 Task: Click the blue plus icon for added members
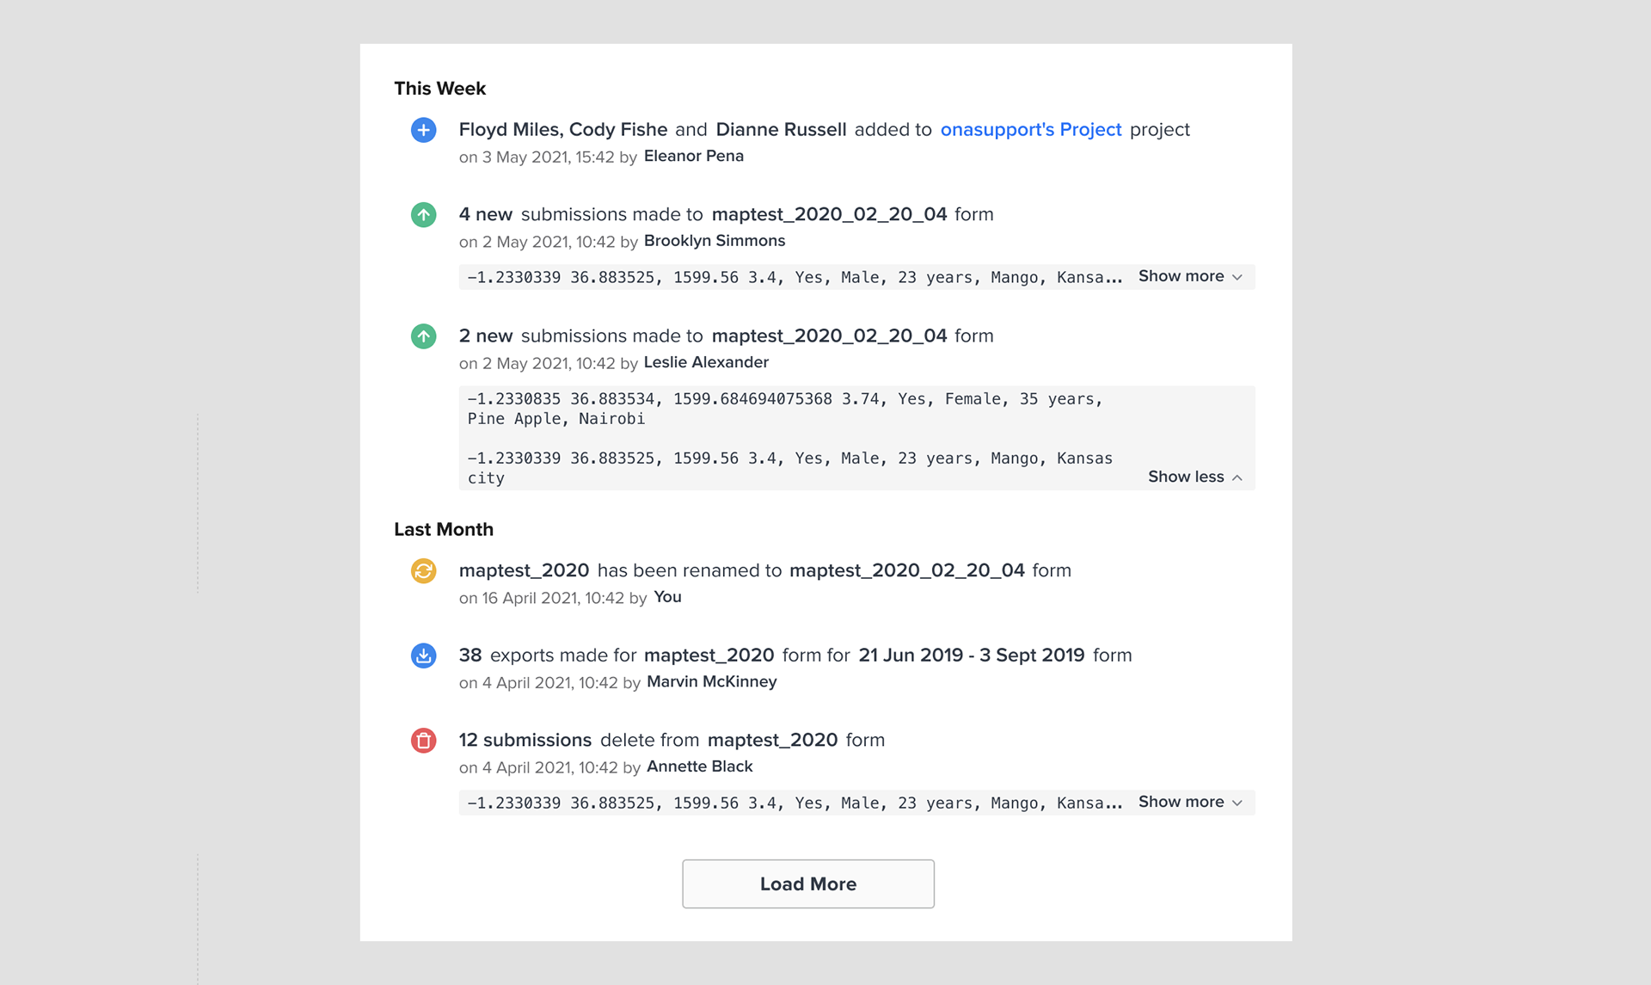click(423, 130)
